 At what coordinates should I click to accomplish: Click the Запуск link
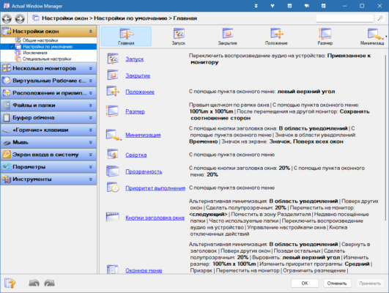pyautogui.click(x=135, y=59)
